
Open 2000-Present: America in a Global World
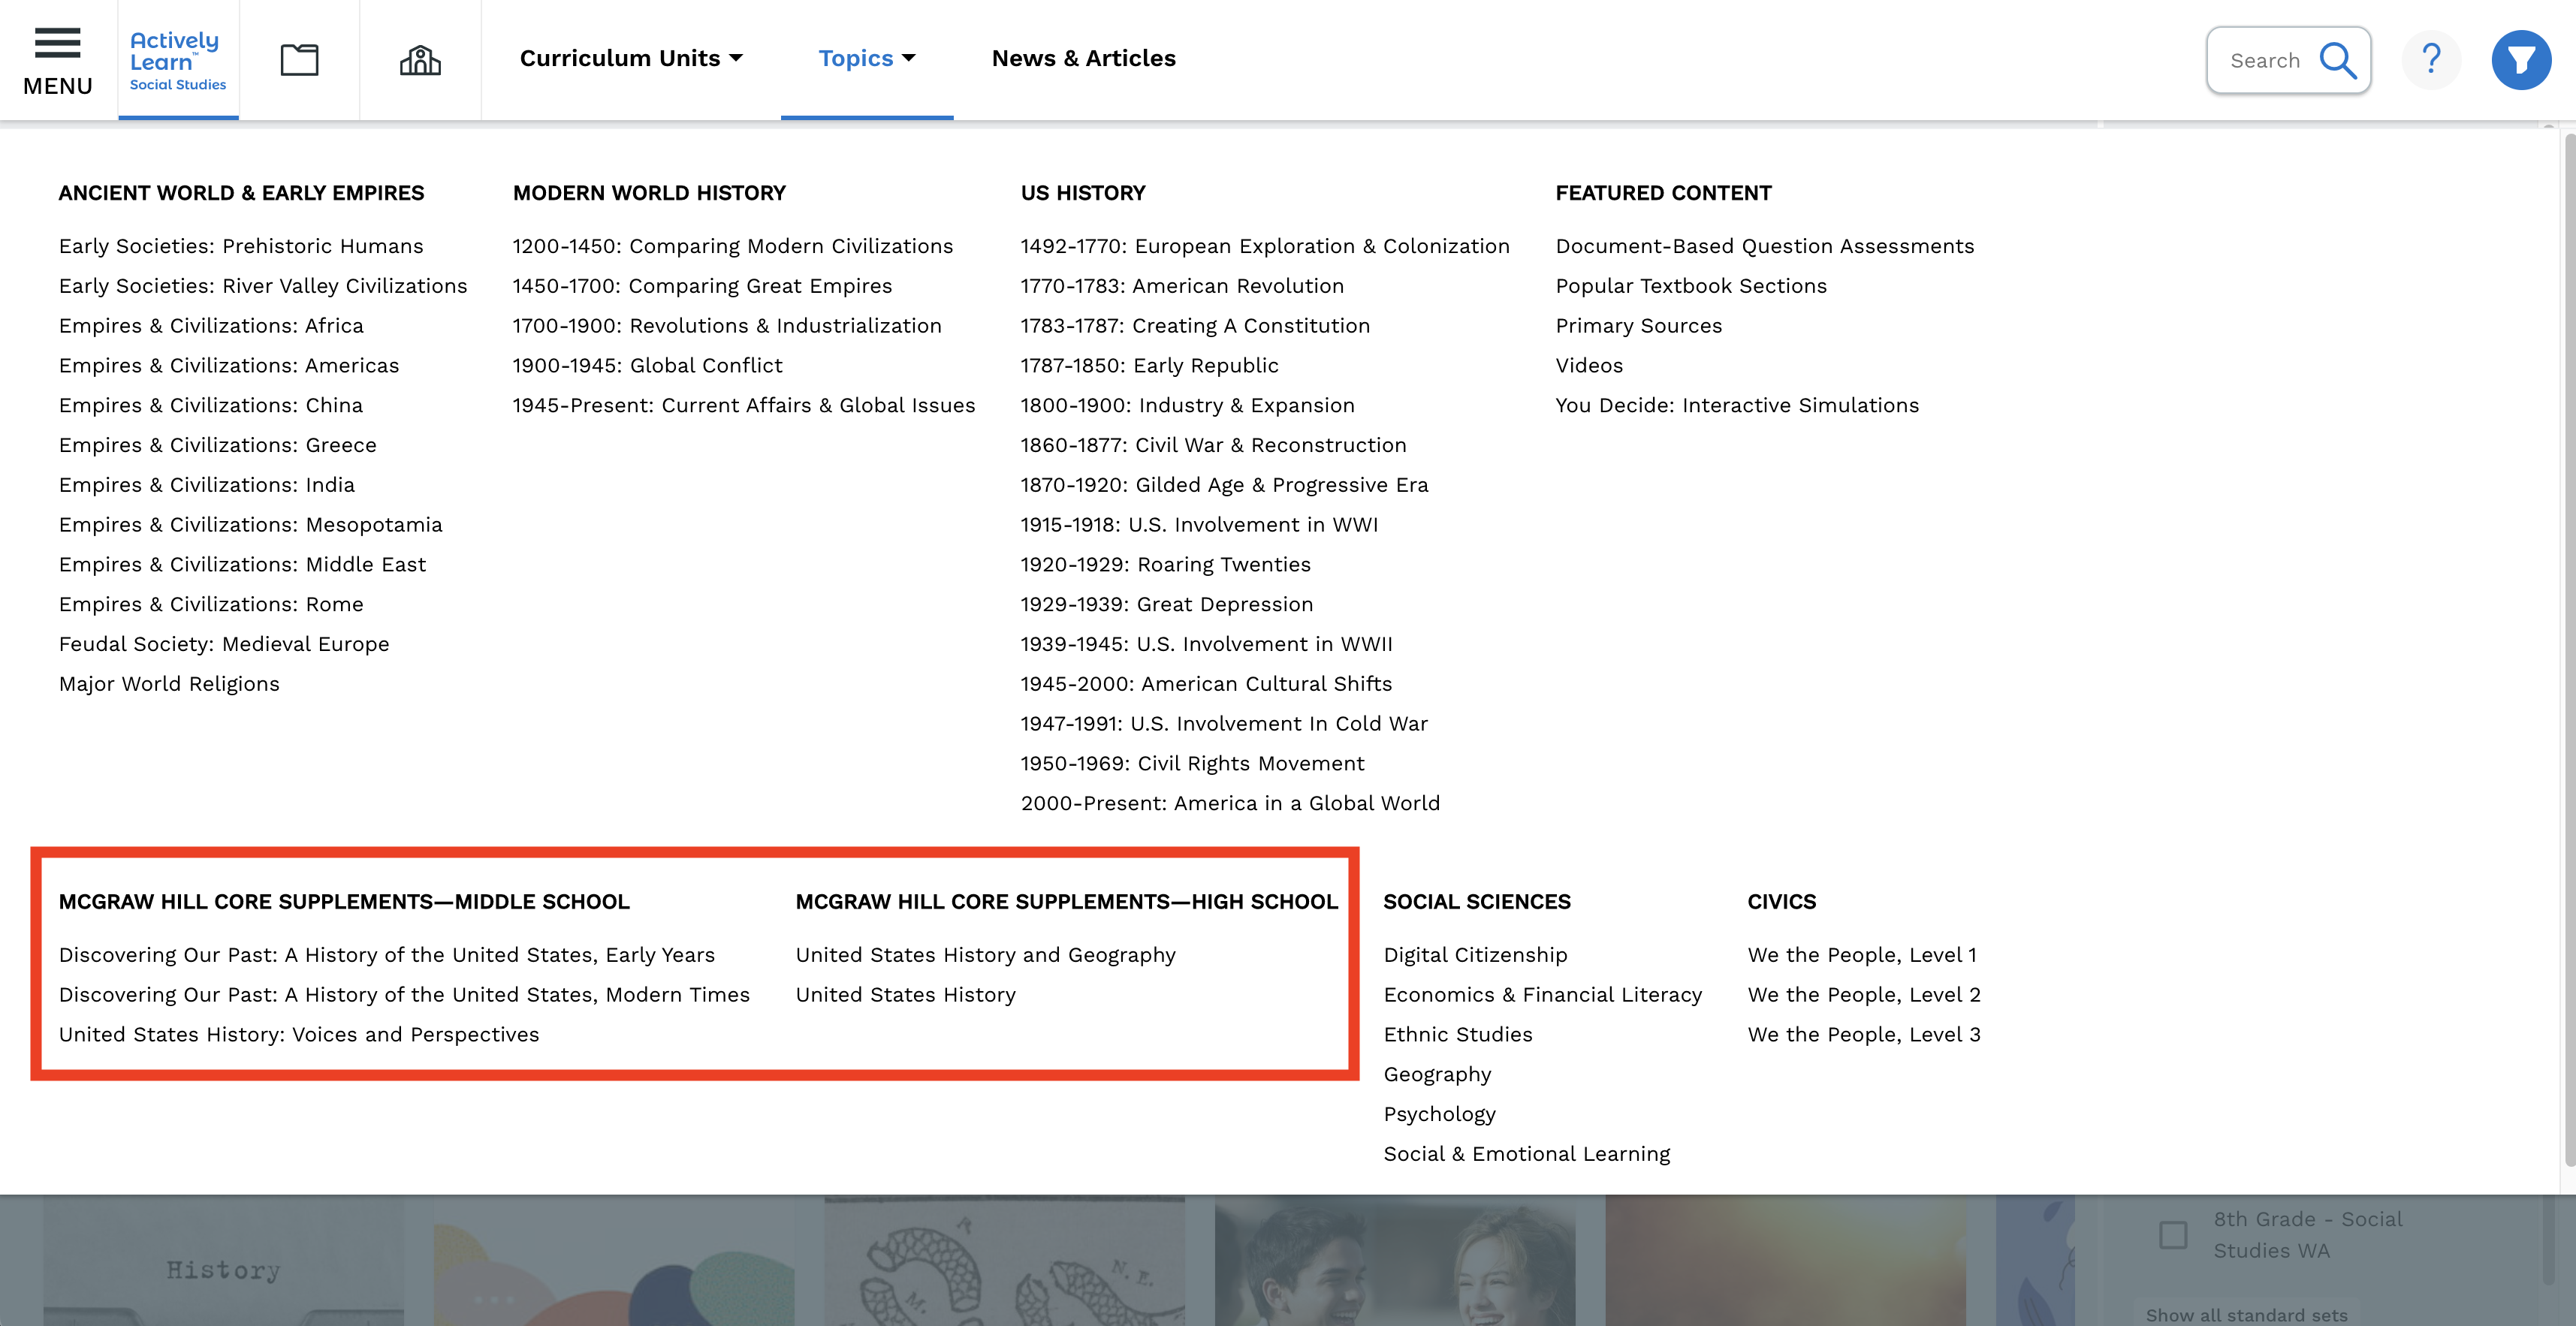1230,803
